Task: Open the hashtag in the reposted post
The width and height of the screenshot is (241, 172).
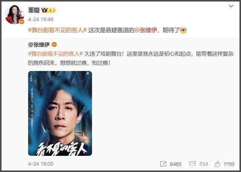Action: pos(55,54)
